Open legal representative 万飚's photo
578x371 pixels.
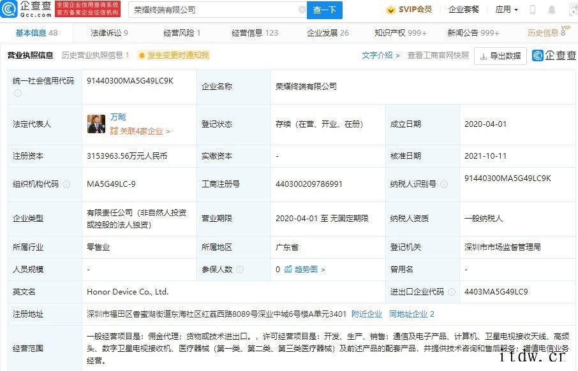coord(96,124)
